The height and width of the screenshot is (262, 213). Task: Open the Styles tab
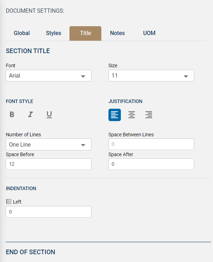point(54,33)
